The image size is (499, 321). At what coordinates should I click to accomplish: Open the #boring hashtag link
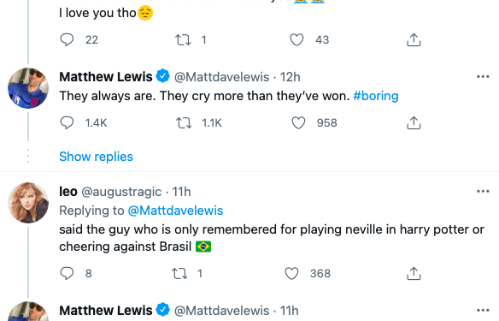[376, 96]
